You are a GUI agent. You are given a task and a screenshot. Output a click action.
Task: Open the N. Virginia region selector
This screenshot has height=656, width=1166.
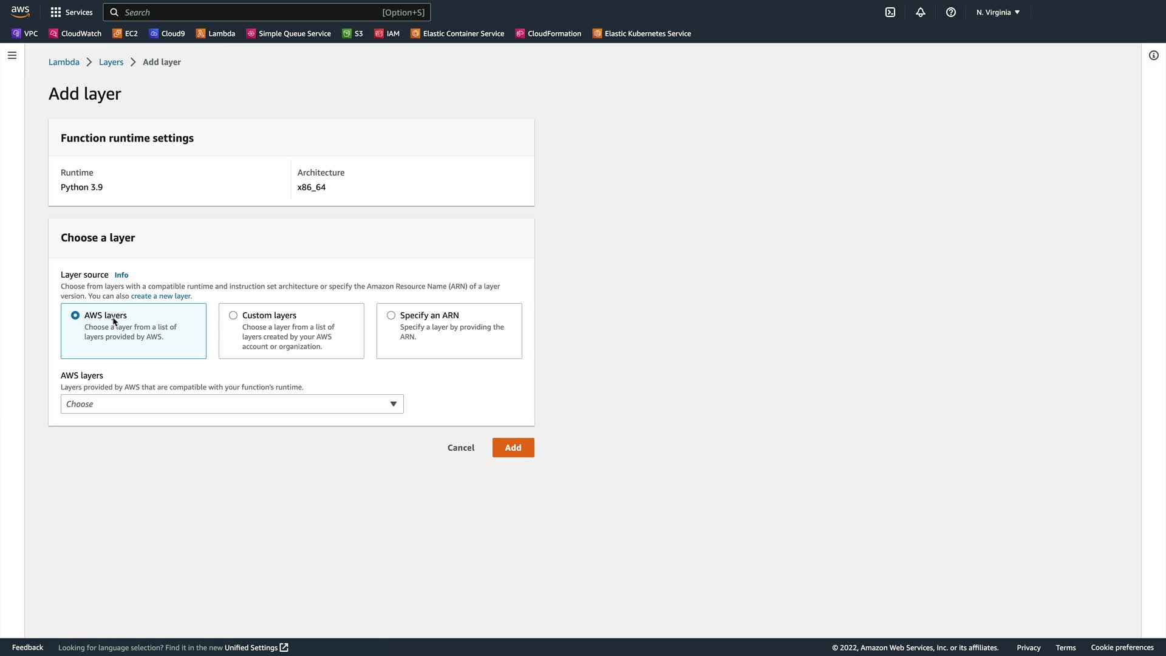[x=998, y=12]
